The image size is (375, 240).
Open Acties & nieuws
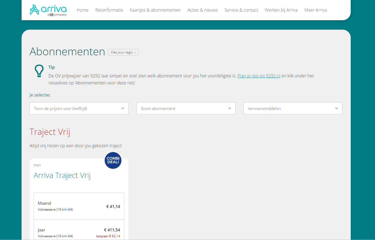point(203,10)
